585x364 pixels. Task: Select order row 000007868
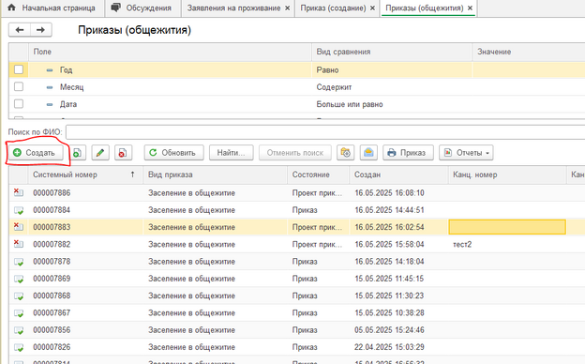tap(297, 296)
